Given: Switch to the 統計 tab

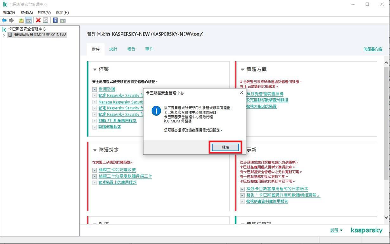Looking at the screenshot, I should [x=113, y=49].
